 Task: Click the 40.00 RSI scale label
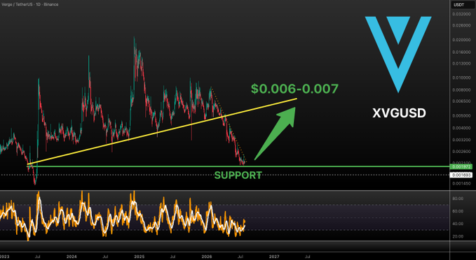458,224
